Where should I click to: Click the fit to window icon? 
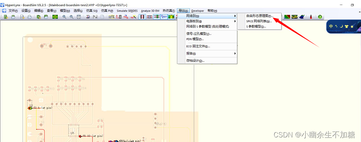pyautogui.click(x=79, y=17)
